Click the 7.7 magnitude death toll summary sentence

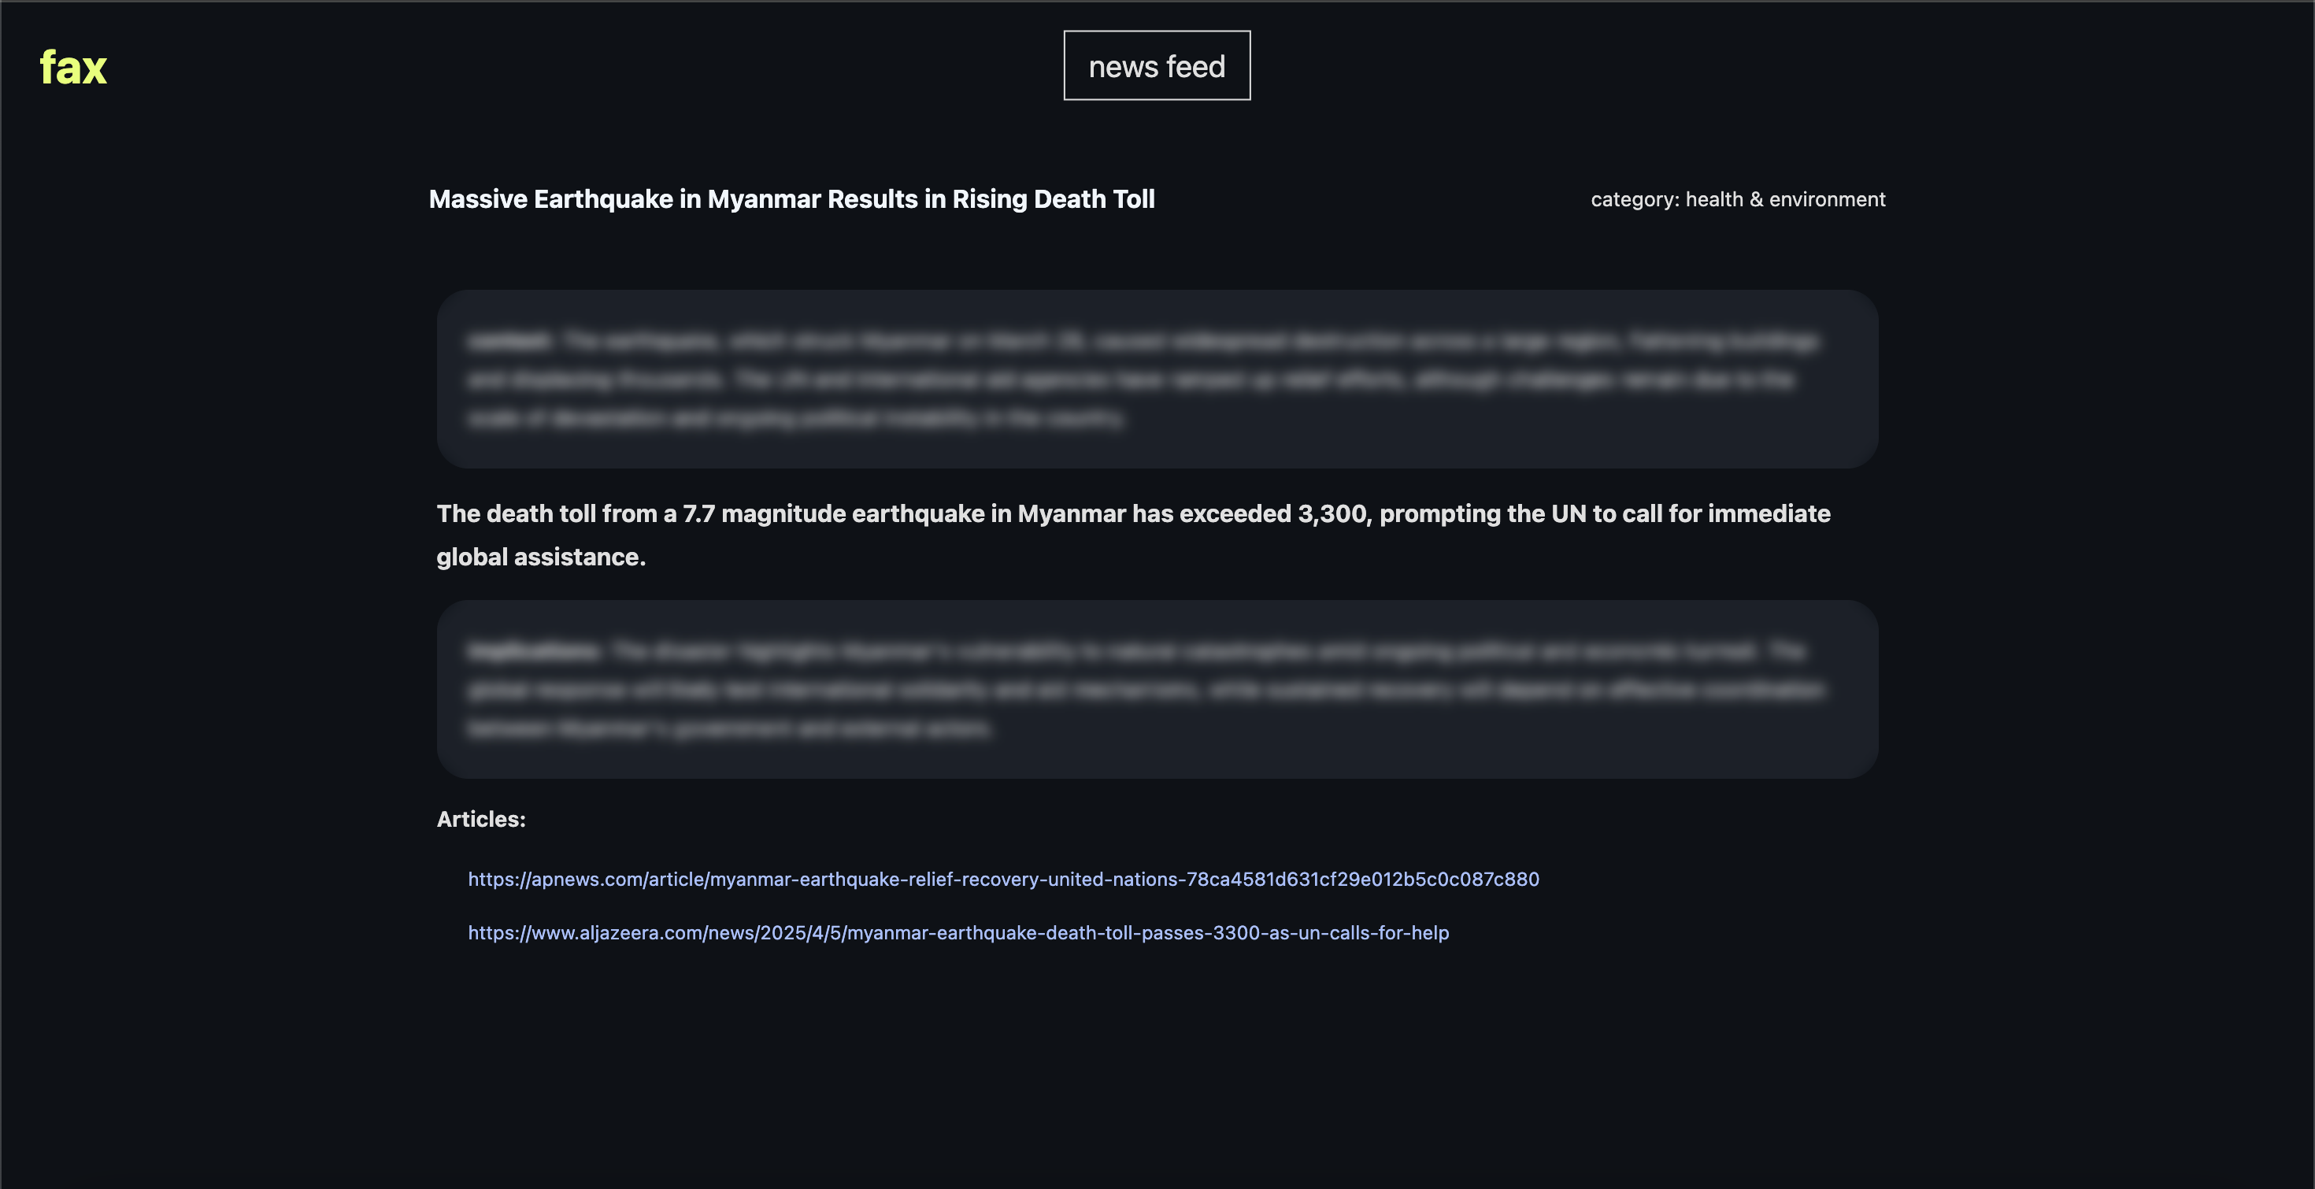click(x=1132, y=513)
